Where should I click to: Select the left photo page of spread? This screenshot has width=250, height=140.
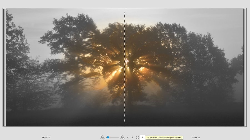point(65,67)
